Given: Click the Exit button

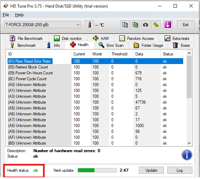Looking at the screenshot, I should coord(186,25).
